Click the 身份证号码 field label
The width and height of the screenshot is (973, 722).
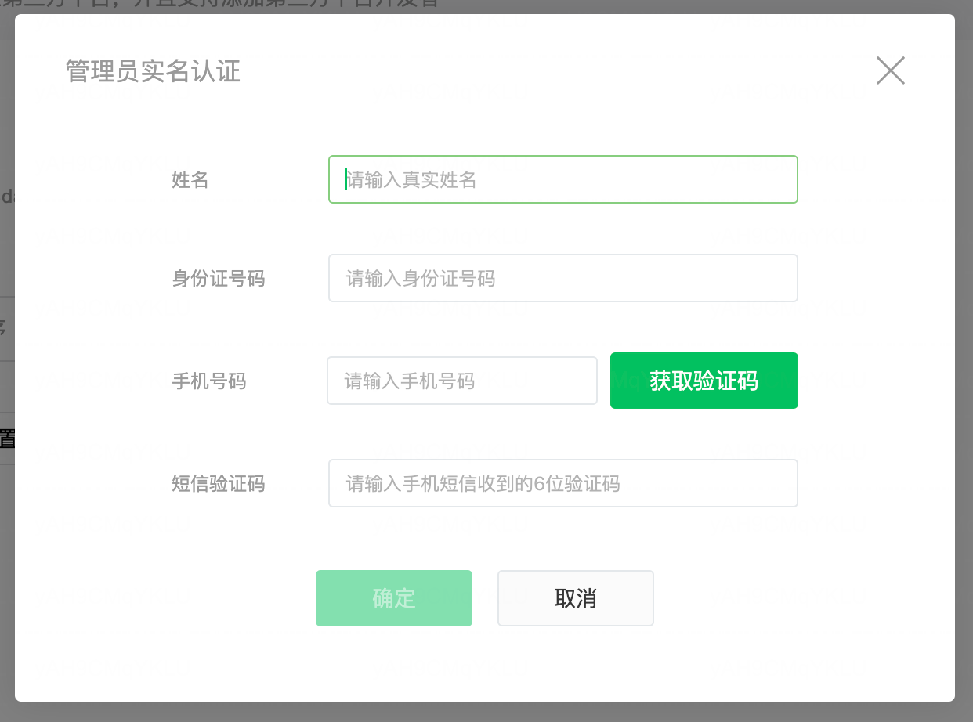tap(219, 279)
